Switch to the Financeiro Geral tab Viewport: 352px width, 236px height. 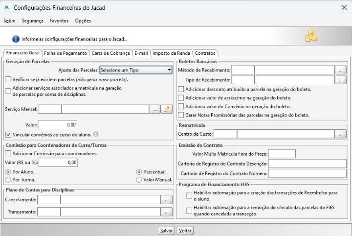[22, 53]
